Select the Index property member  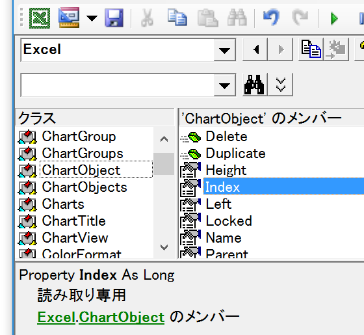pyautogui.click(x=283, y=186)
